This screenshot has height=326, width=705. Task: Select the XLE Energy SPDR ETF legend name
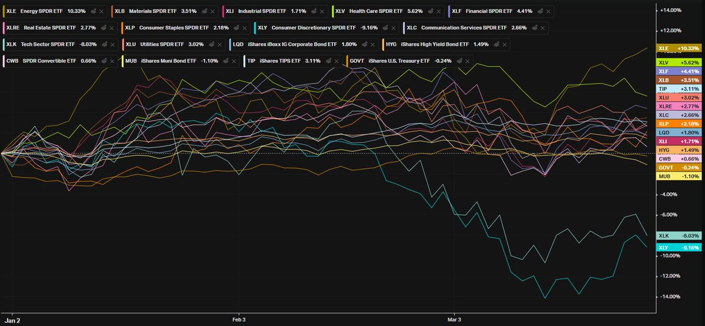pos(42,11)
